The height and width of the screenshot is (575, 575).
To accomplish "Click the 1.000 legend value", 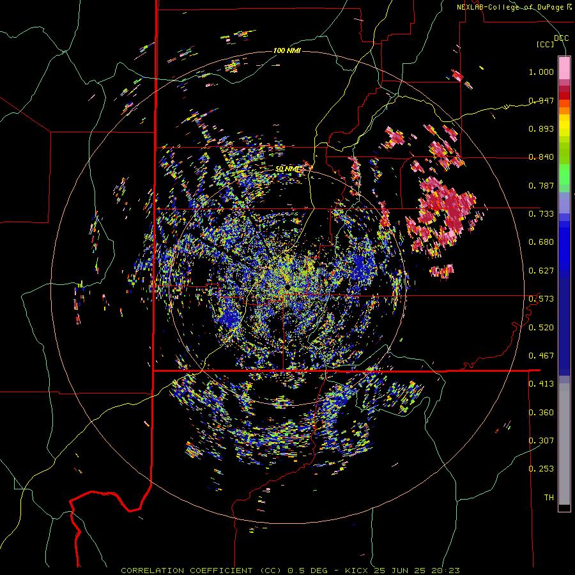I will [541, 72].
